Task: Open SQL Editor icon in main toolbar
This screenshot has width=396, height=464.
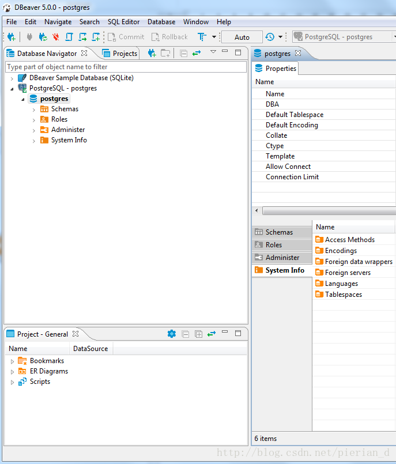Action: click(69, 37)
